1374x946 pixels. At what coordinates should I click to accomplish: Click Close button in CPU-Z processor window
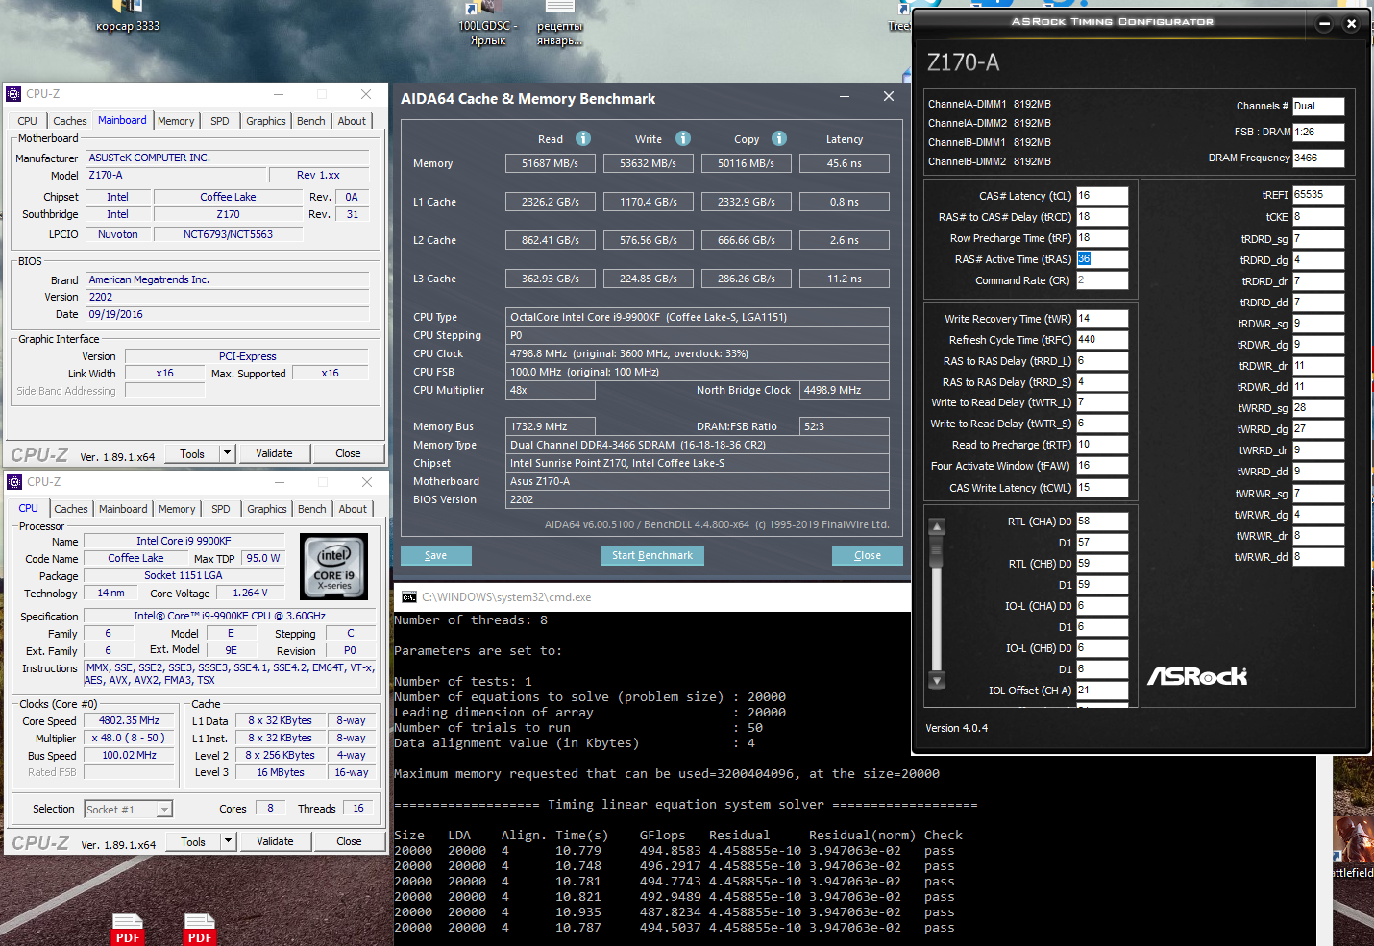(349, 841)
